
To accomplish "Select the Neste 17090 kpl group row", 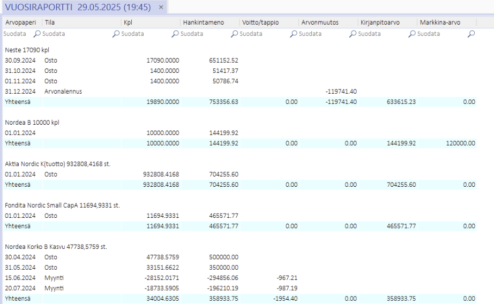I will click(x=27, y=50).
